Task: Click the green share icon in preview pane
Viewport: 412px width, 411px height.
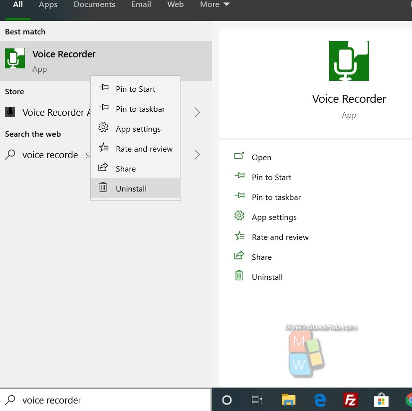Action: (239, 255)
